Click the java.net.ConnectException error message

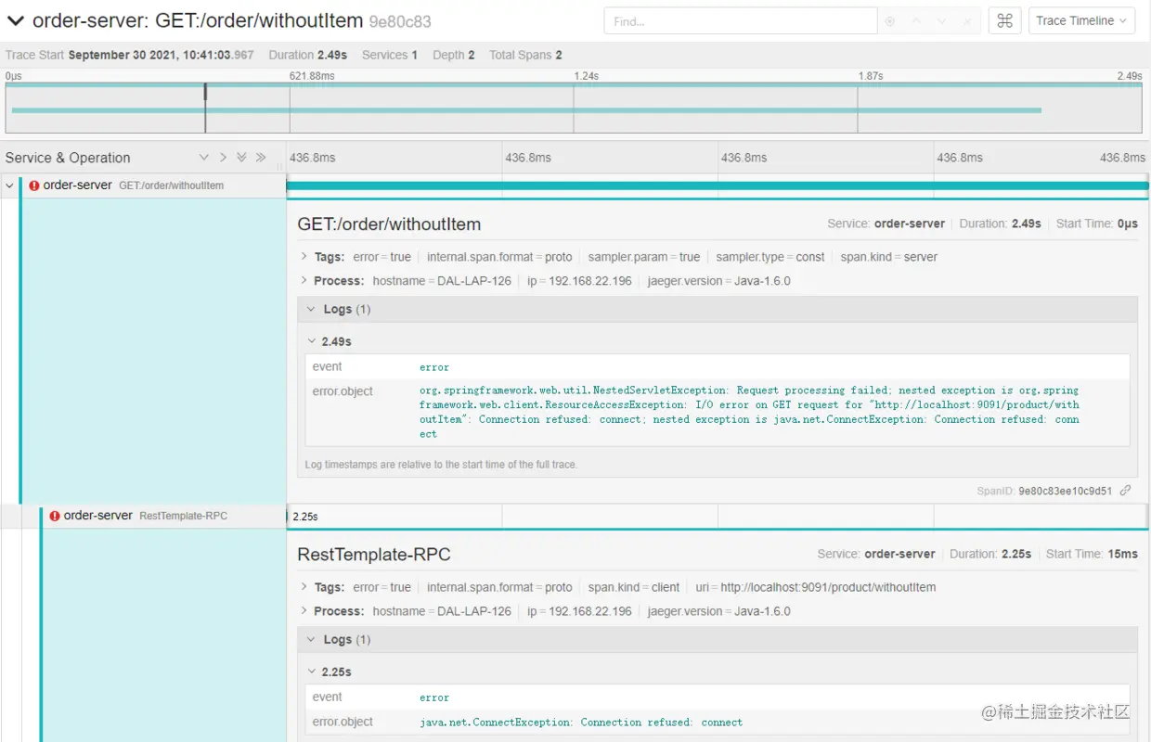(x=581, y=723)
